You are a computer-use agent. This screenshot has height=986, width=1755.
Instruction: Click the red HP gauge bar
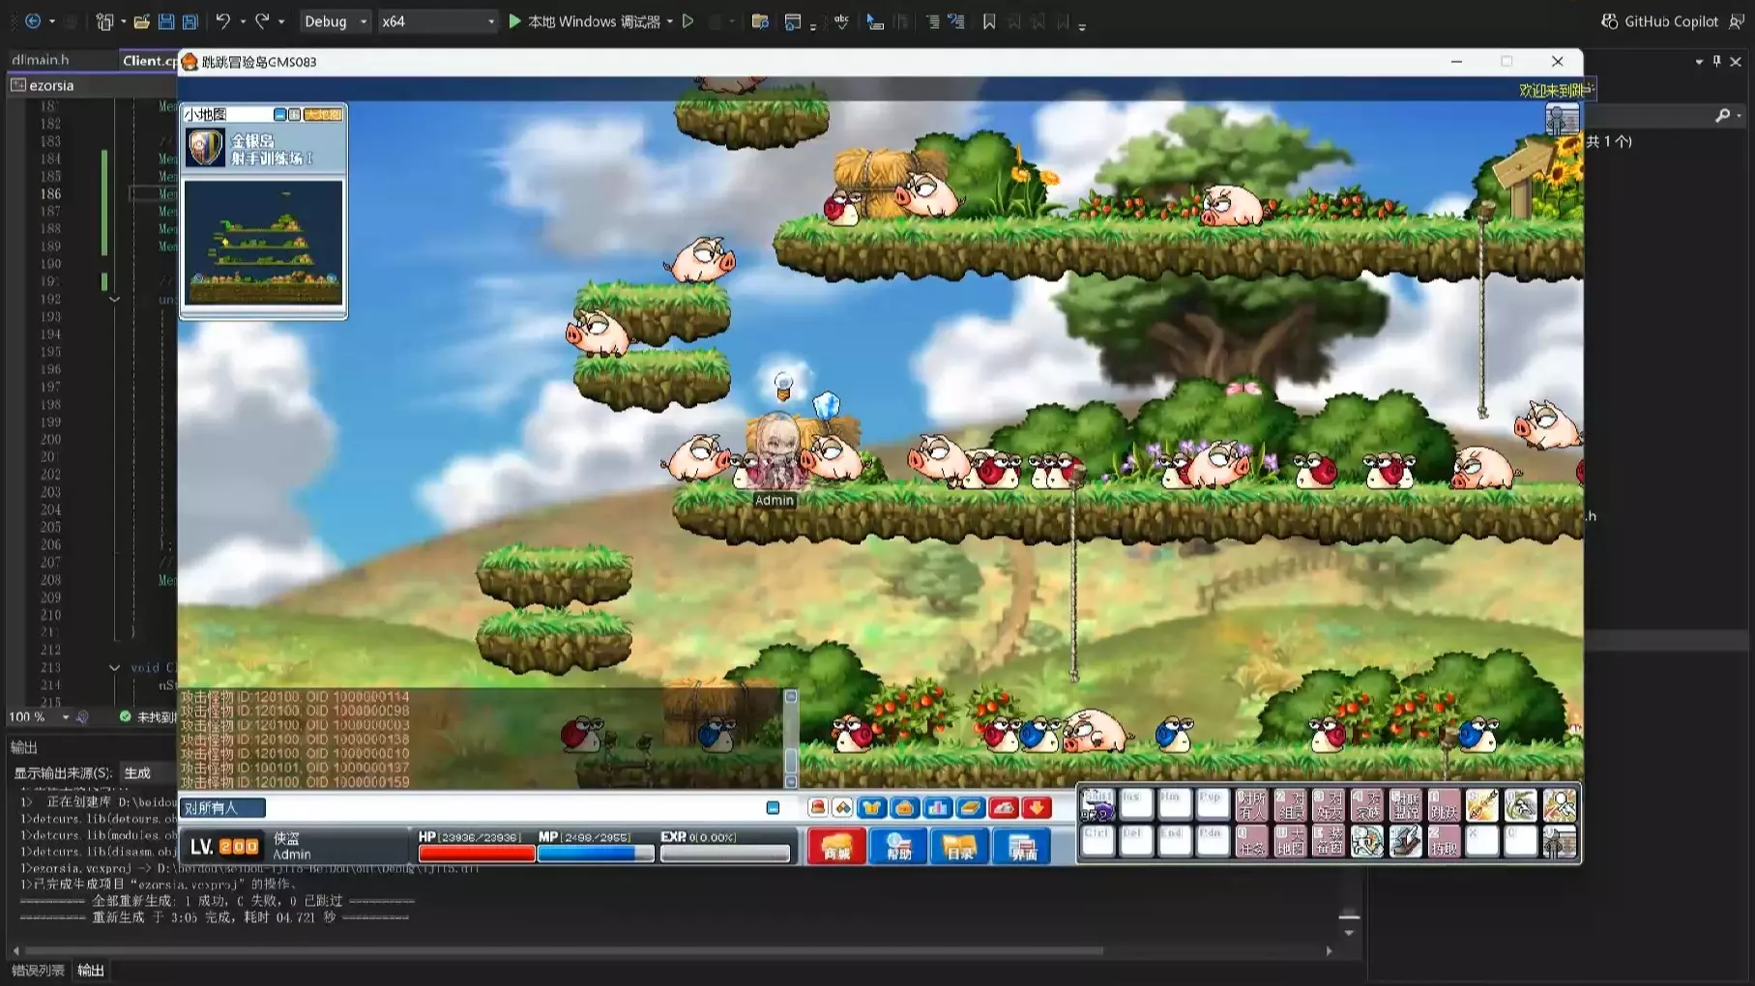pyautogui.click(x=477, y=854)
